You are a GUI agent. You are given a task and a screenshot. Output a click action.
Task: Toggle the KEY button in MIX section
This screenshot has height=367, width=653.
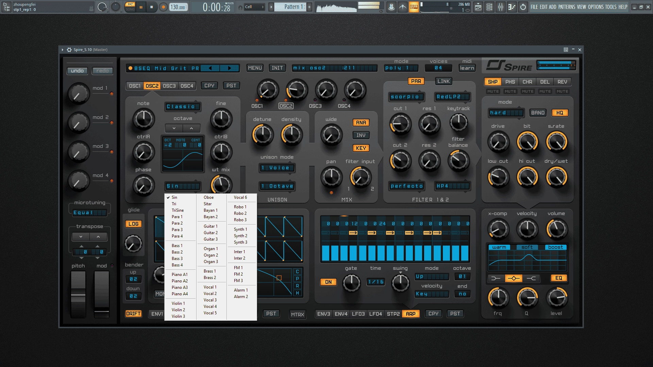[x=361, y=148]
